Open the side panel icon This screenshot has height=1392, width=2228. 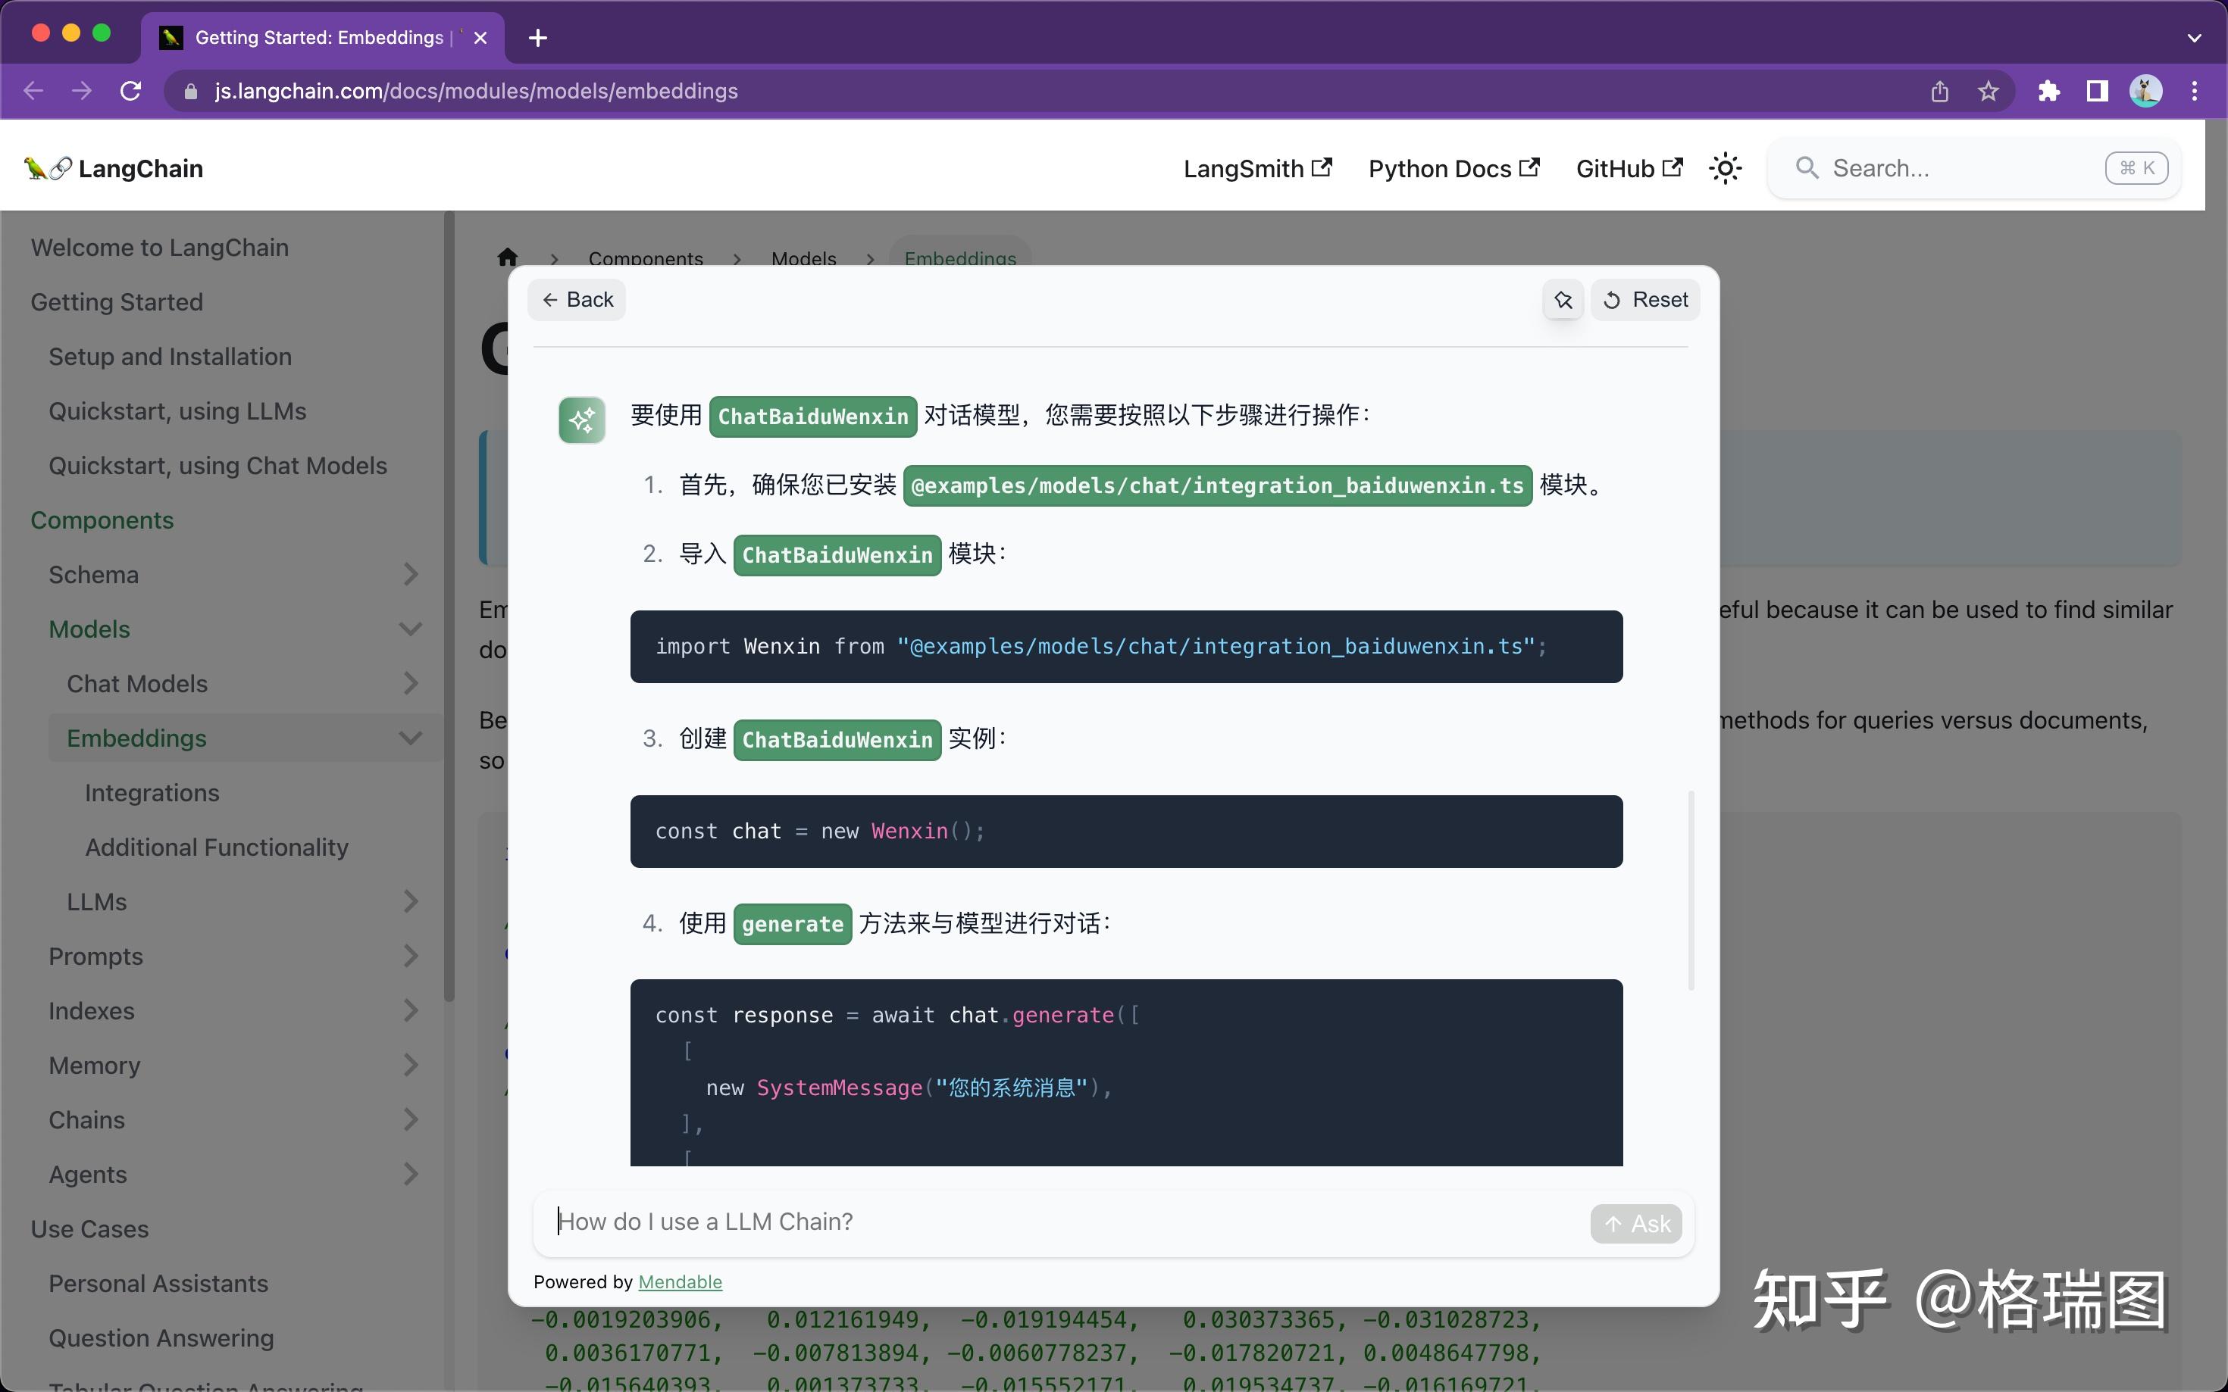coord(2097,91)
